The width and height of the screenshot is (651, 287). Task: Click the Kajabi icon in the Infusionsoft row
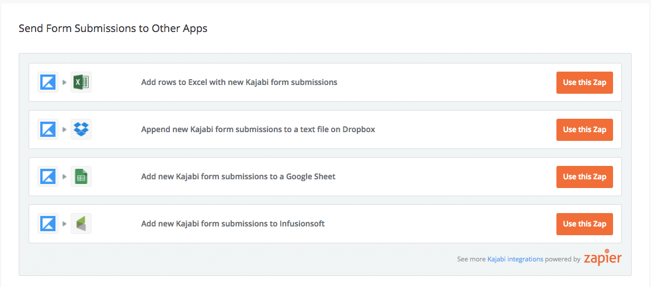click(48, 224)
